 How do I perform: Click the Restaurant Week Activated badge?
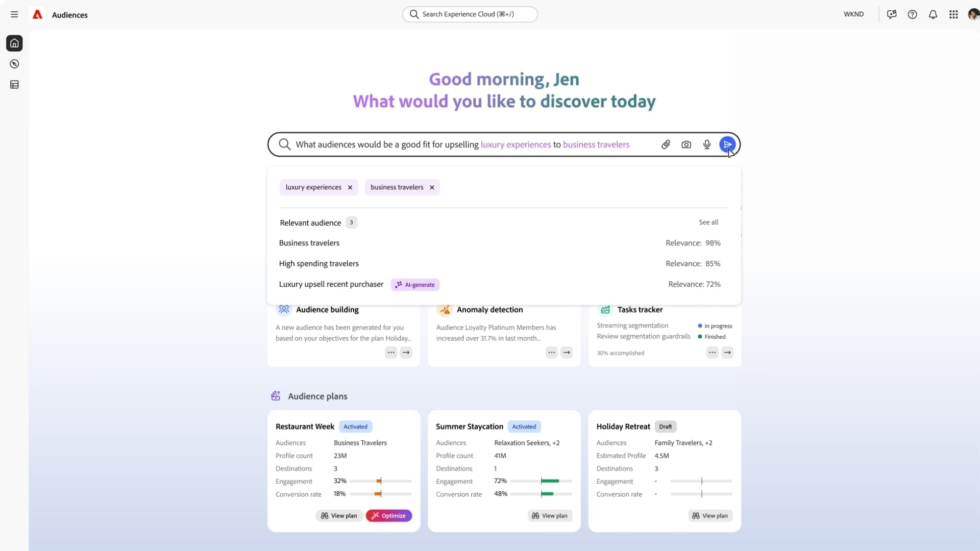pyautogui.click(x=355, y=427)
